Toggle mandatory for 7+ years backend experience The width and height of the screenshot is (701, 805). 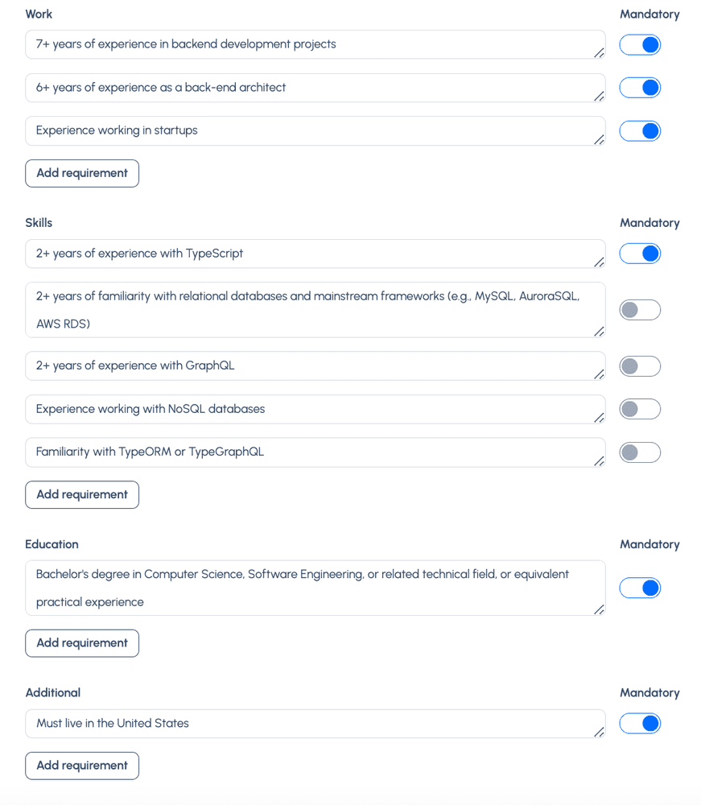tap(639, 44)
